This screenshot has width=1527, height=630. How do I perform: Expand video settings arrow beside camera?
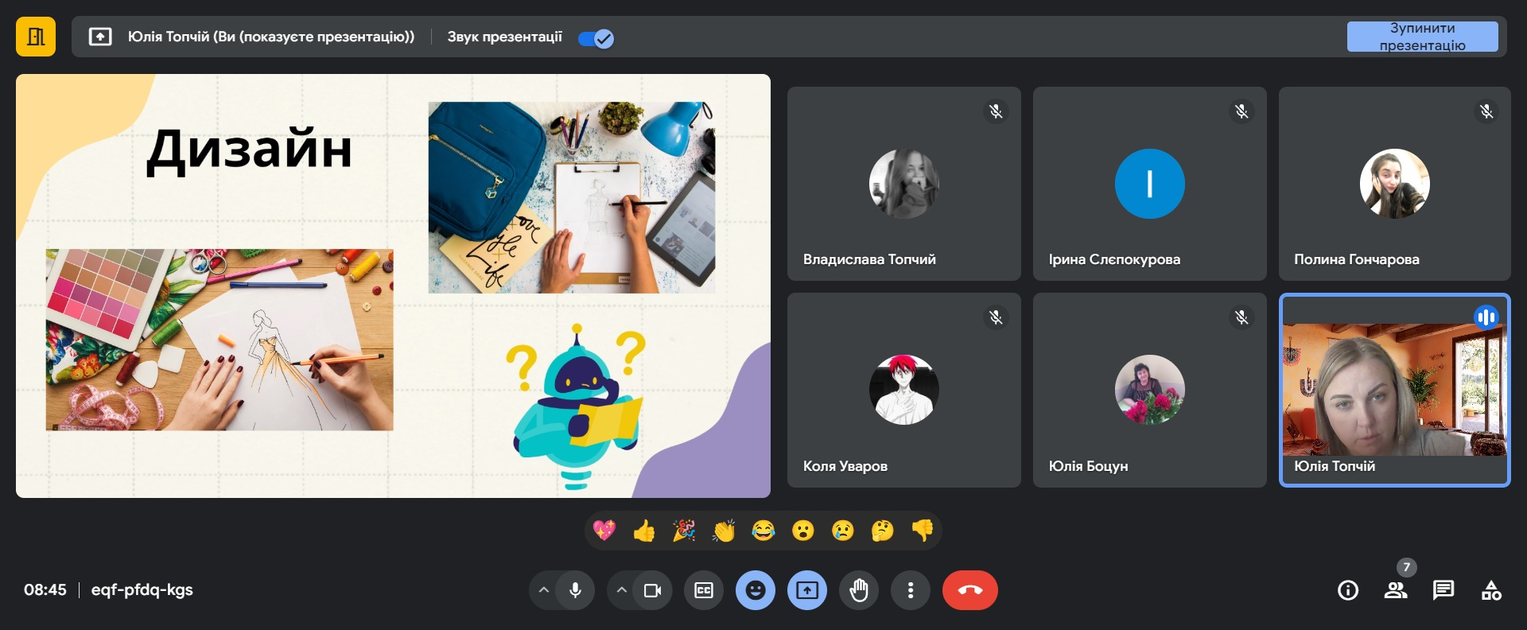tap(622, 590)
